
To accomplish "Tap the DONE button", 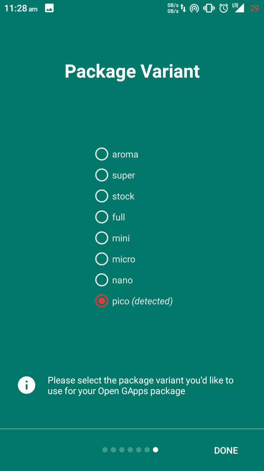I will (x=226, y=450).
